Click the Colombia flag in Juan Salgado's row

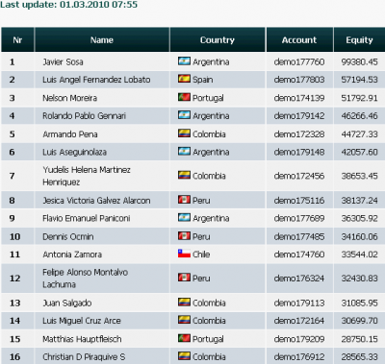click(x=184, y=302)
